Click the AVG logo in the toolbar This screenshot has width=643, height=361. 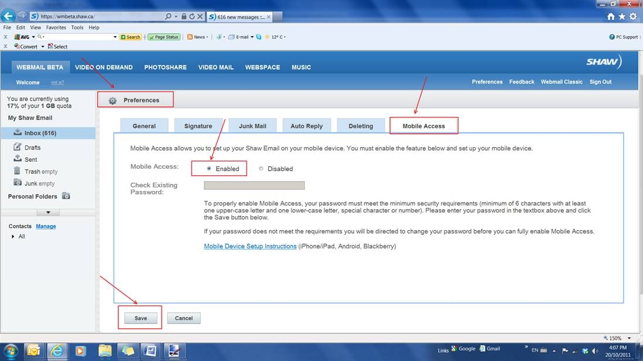tap(22, 37)
